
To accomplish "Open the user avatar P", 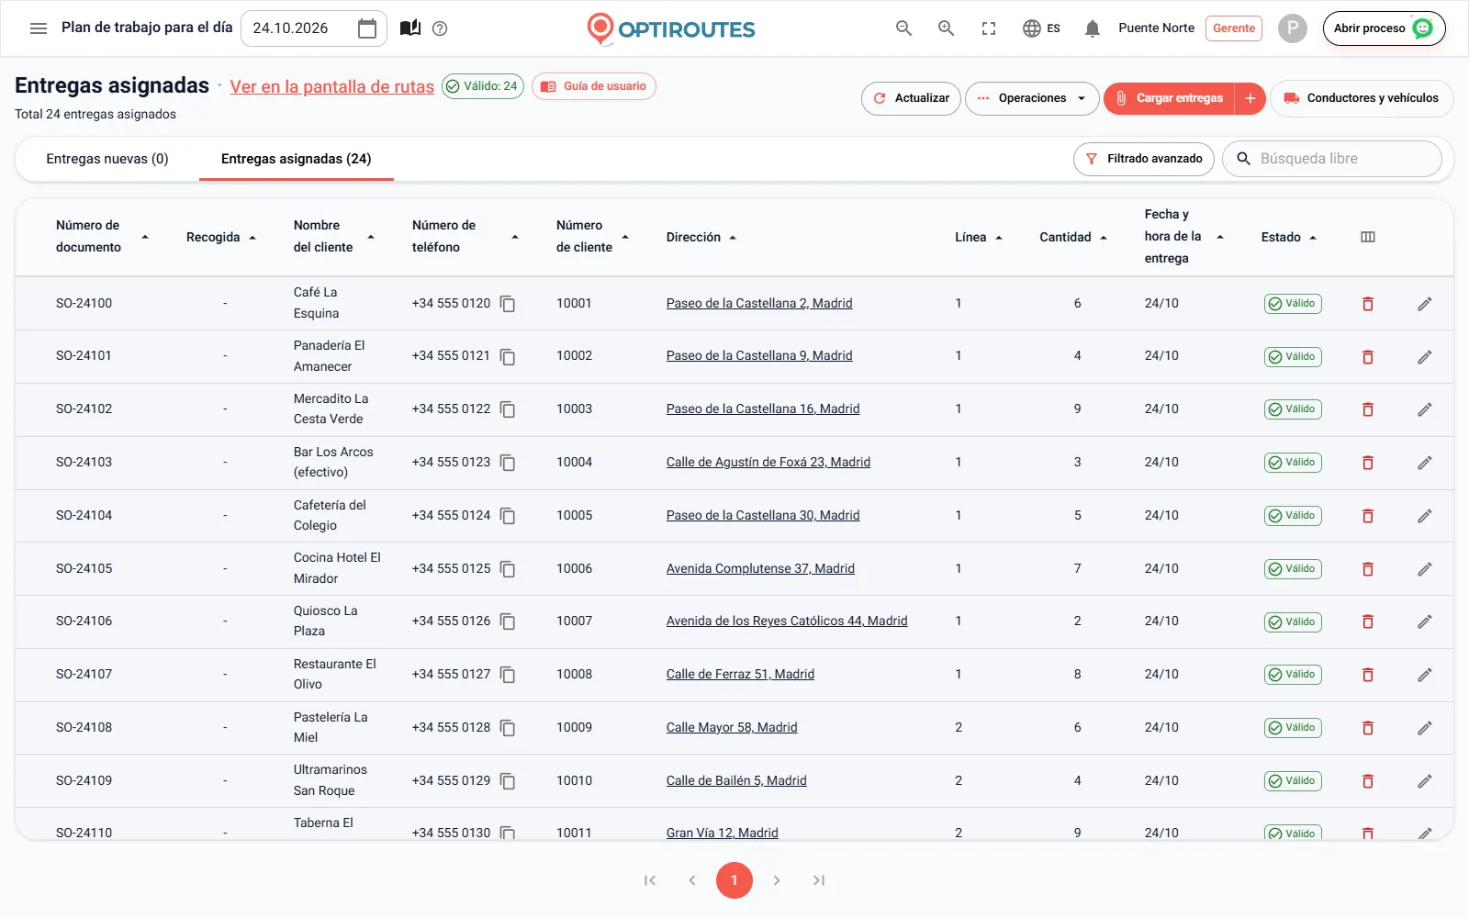I will [1293, 28].
